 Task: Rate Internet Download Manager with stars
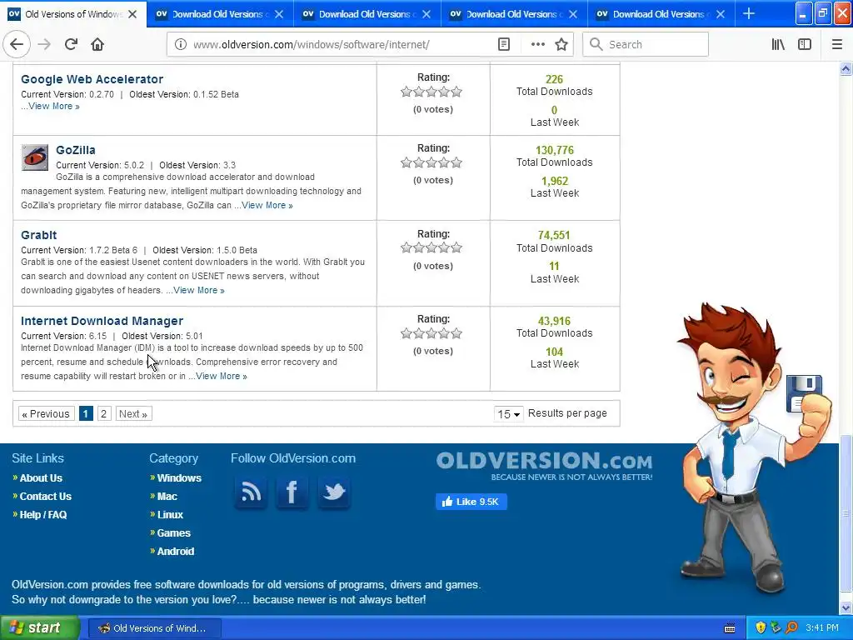[x=431, y=333]
